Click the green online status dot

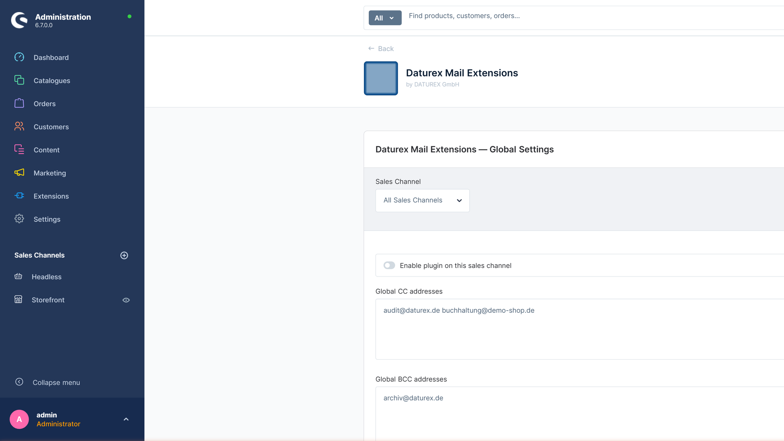click(x=129, y=16)
